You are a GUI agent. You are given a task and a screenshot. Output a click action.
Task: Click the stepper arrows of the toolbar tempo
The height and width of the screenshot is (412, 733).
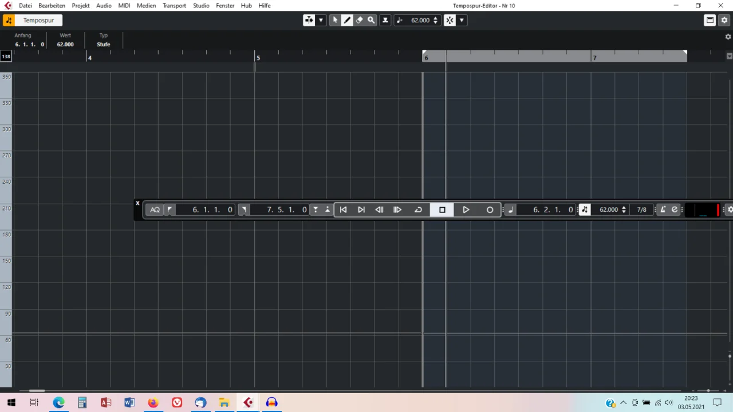[x=436, y=20]
